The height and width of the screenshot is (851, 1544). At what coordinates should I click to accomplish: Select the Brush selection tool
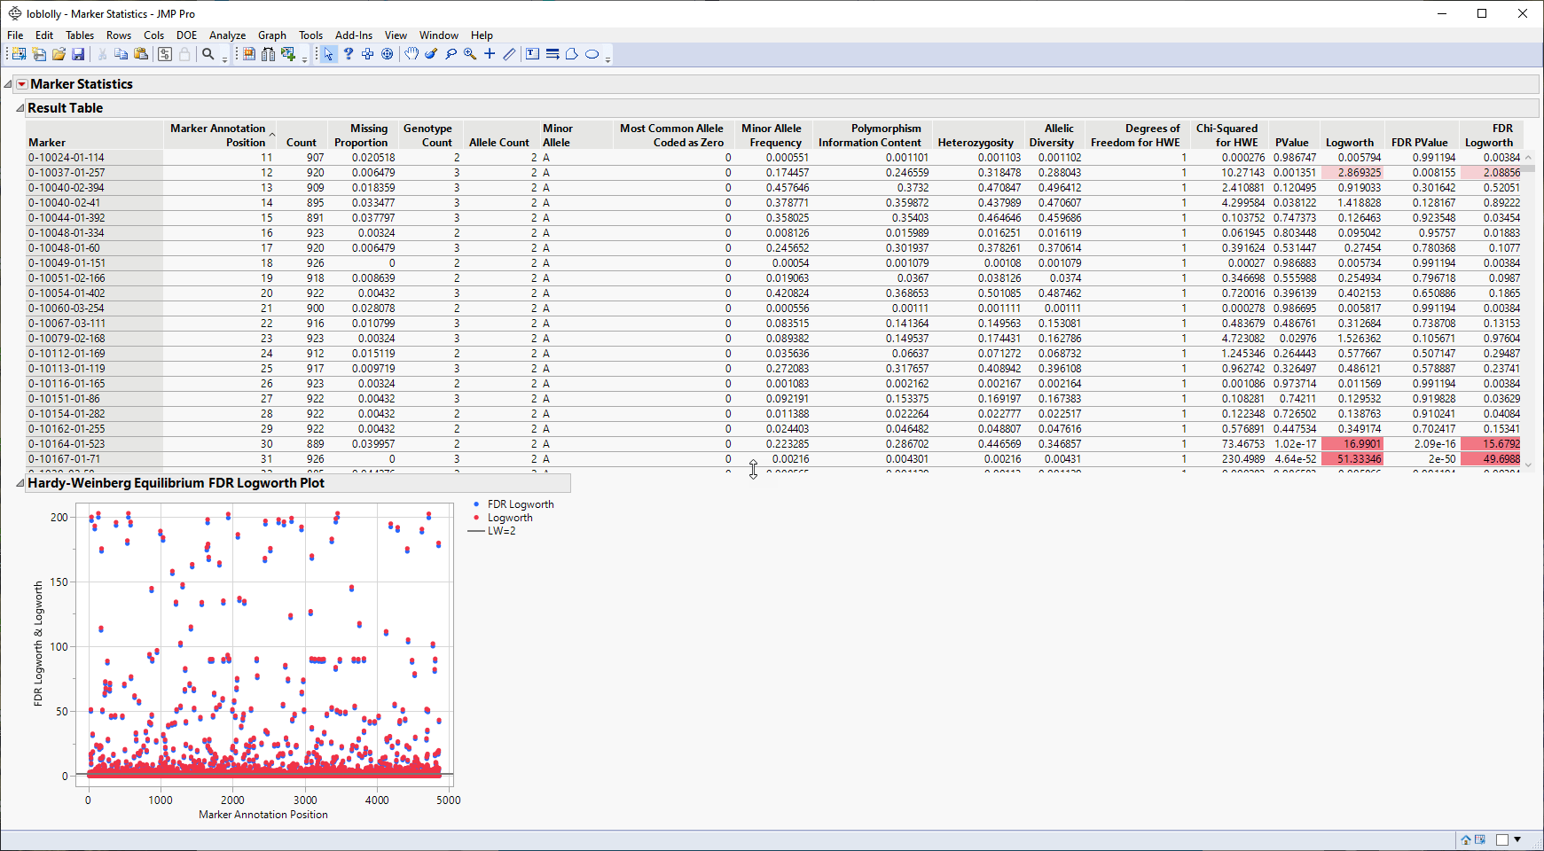(431, 54)
